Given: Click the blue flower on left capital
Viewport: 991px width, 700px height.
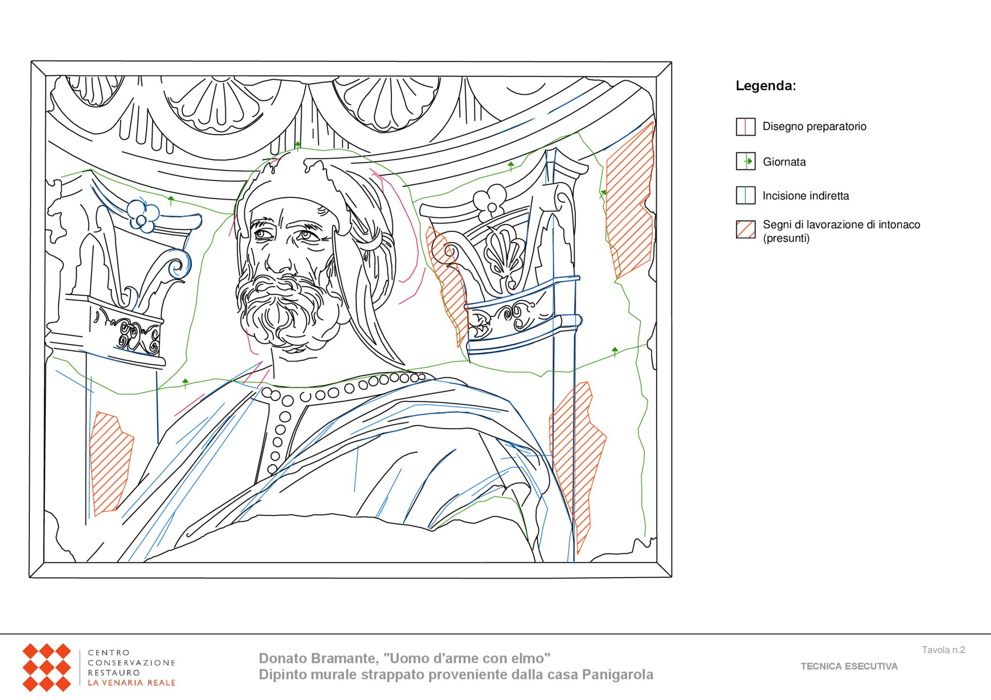Looking at the screenshot, I should (143, 215).
